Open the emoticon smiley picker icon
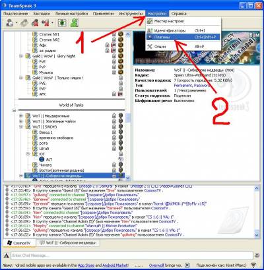 pyautogui.click(x=257, y=256)
